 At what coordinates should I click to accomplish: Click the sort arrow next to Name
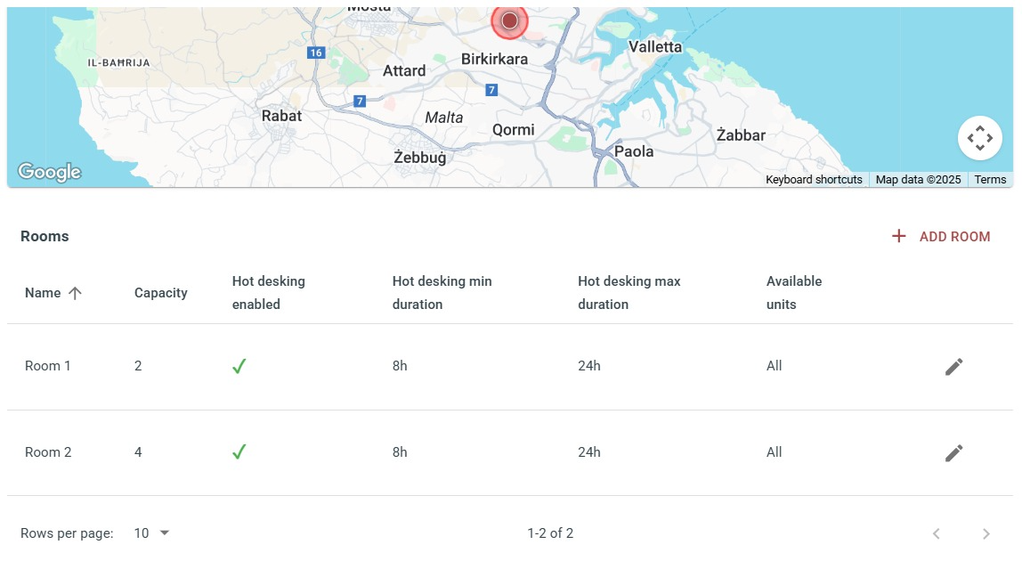click(x=75, y=293)
